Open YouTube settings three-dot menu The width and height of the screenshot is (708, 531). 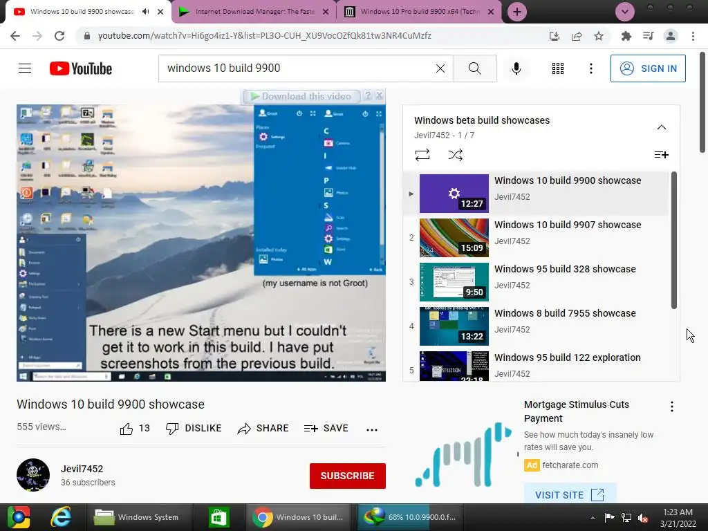[x=591, y=68]
